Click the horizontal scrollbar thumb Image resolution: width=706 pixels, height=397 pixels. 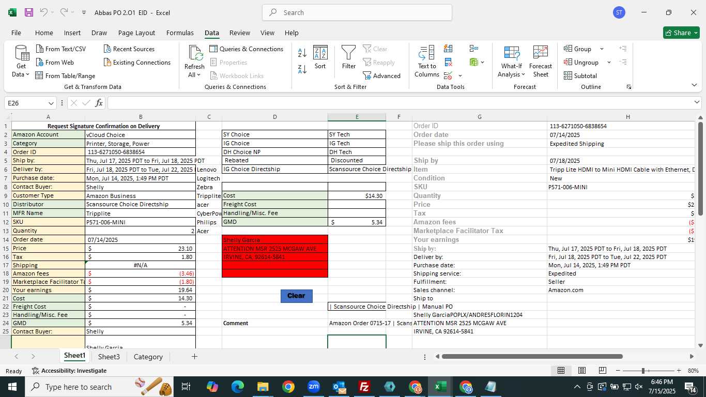(532, 357)
